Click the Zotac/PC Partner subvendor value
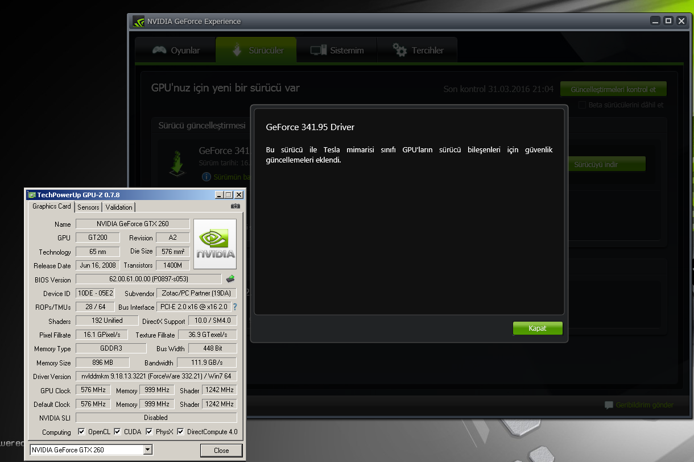The height and width of the screenshot is (462, 694). pos(196,293)
